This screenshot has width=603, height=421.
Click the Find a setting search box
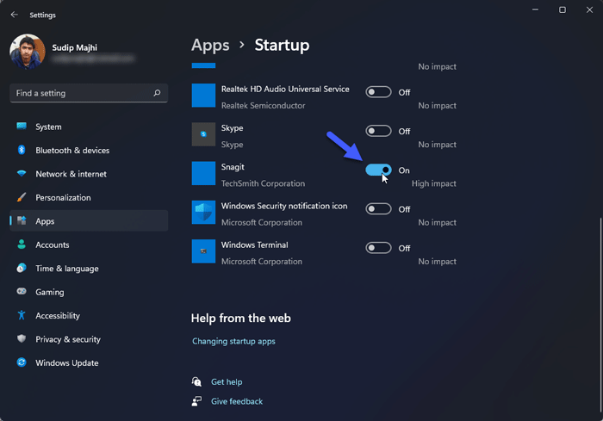coord(89,93)
